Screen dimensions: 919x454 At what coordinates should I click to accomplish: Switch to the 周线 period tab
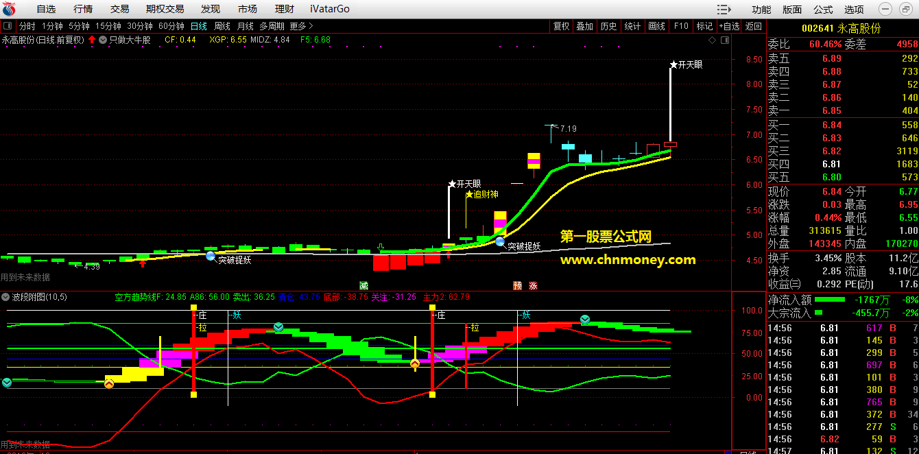[x=222, y=26]
